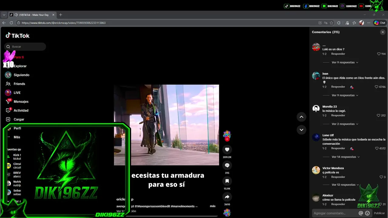Open browser settings and more menu
388x218 pixels.
click(369, 23)
